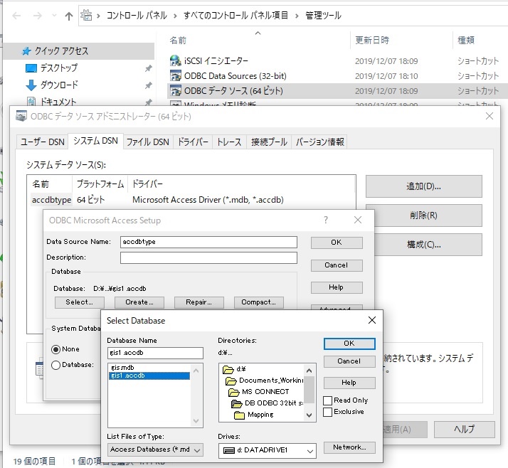Click Compact... database button
Screen dimensions: 508x468
point(258,302)
